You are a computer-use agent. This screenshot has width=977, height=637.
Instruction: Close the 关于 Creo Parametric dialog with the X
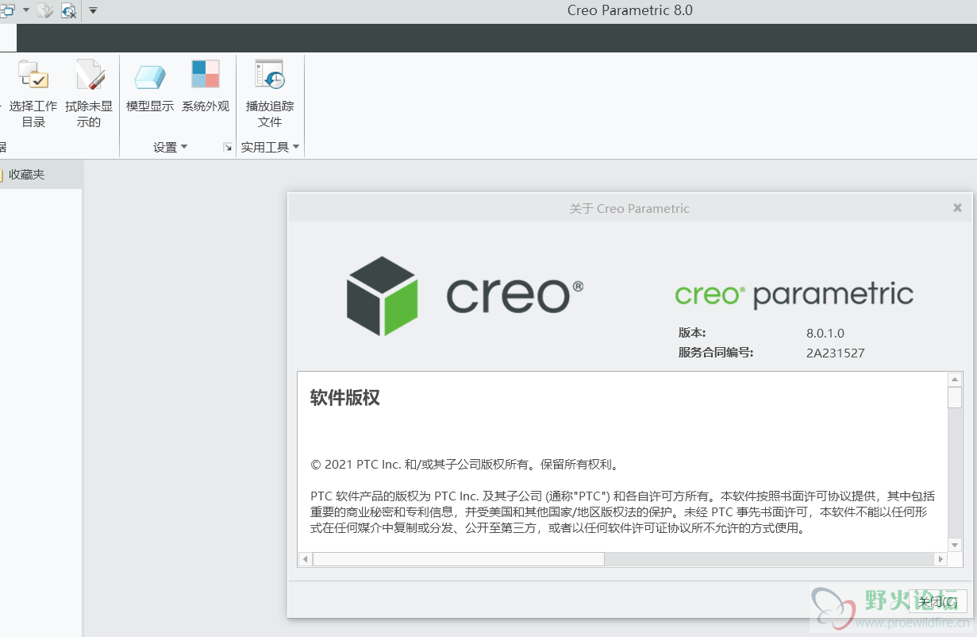click(957, 208)
